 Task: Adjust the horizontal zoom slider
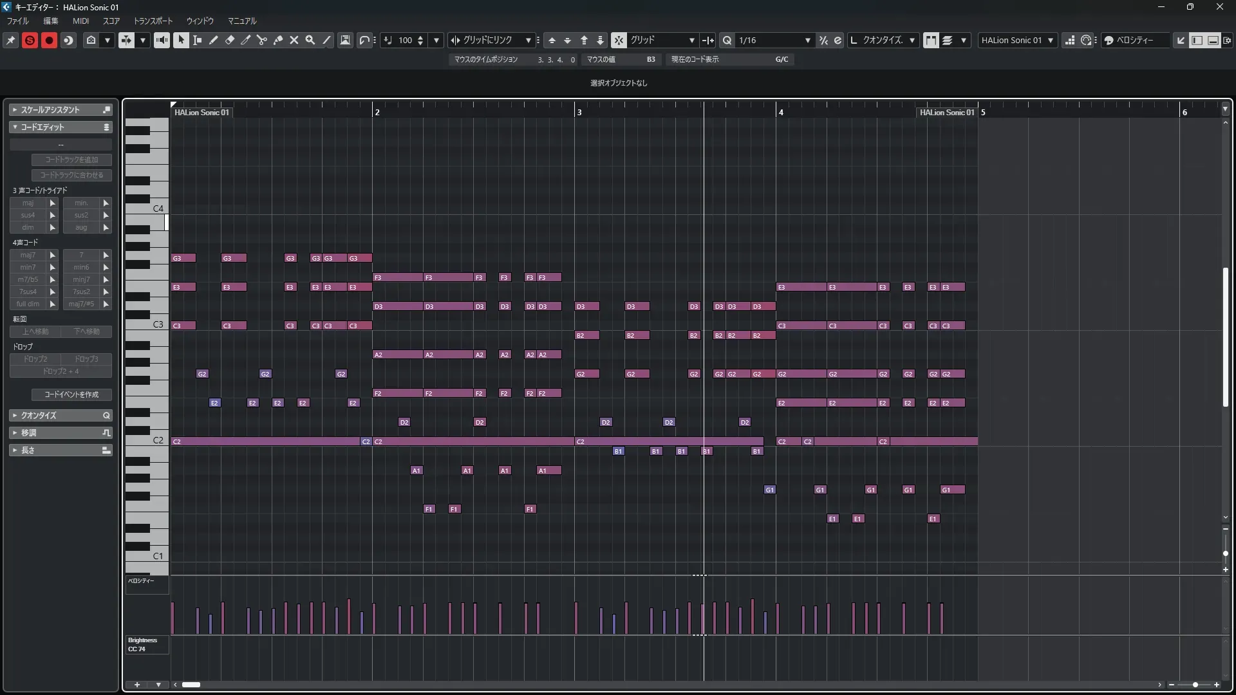(x=1195, y=685)
